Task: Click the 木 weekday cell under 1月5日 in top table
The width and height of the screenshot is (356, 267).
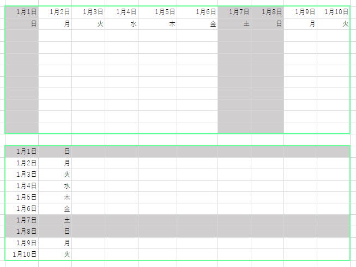Action: pyautogui.click(x=158, y=24)
